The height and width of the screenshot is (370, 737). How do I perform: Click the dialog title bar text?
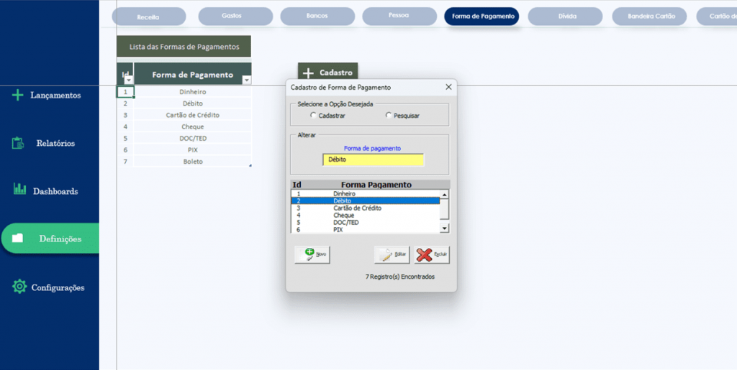tap(340, 87)
